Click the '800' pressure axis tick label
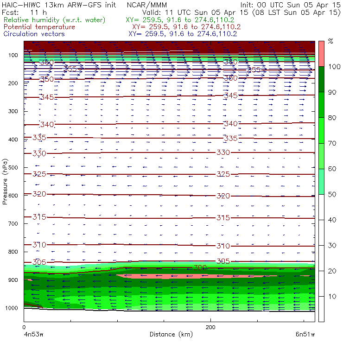343x343 pixels. coord(13,252)
